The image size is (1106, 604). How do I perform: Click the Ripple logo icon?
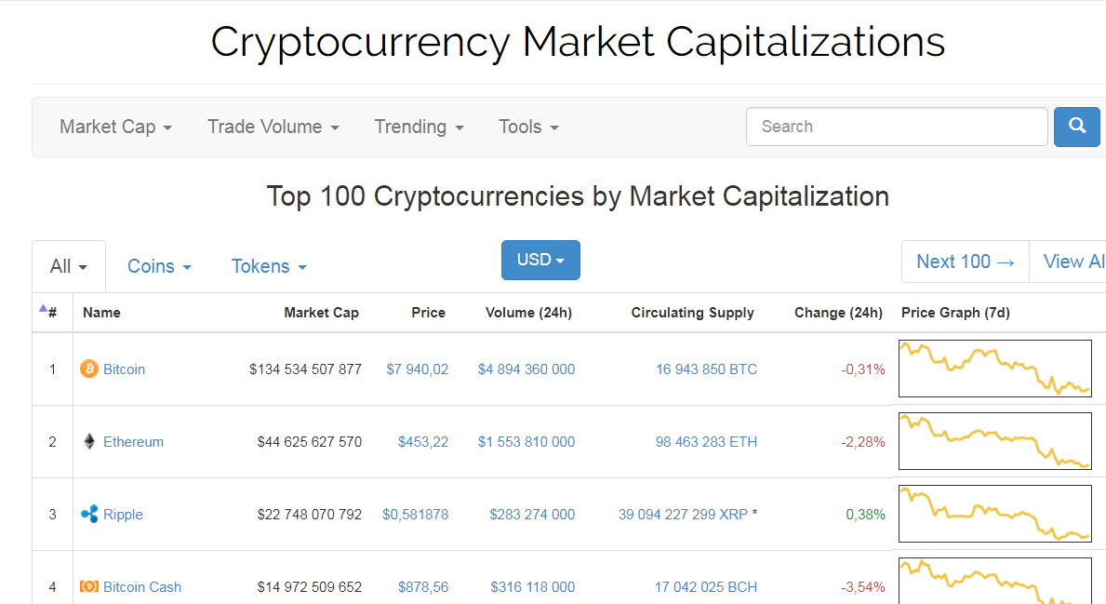[x=89, y=515]
